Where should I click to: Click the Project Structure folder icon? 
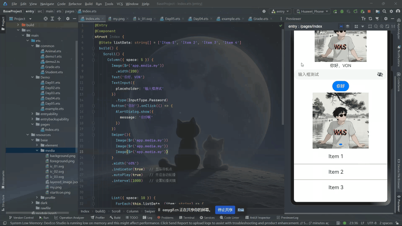point(377,11)
